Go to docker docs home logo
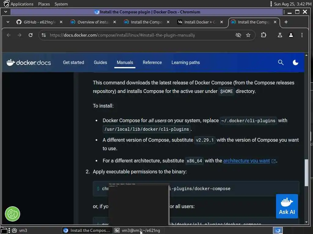This screenshot has height=234, width=313. tap(29, 62)
